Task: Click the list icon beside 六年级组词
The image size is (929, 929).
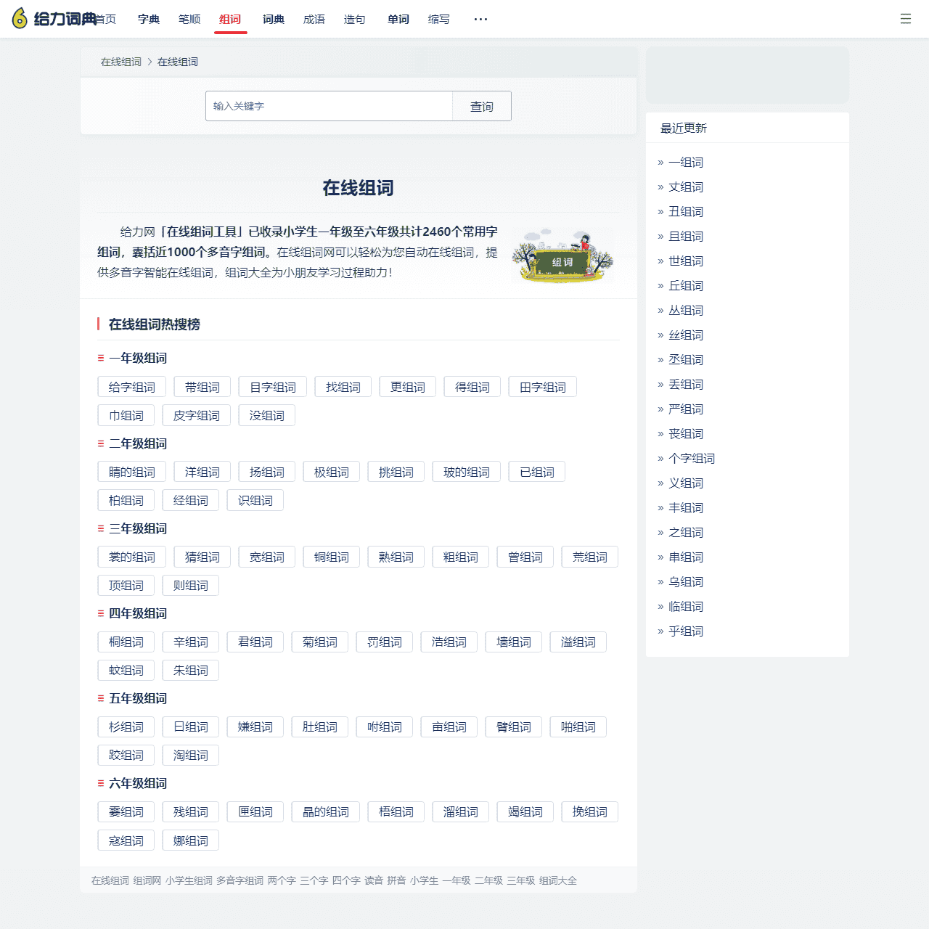Action: [100, 783]
